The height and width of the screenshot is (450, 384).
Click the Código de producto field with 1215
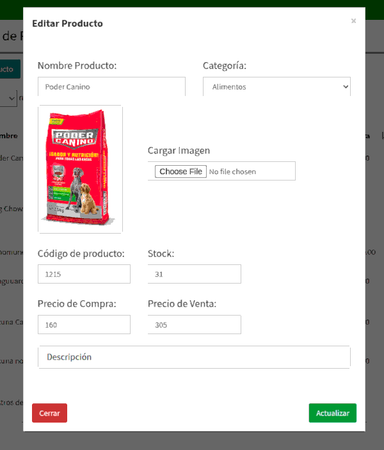coord(84,274)
